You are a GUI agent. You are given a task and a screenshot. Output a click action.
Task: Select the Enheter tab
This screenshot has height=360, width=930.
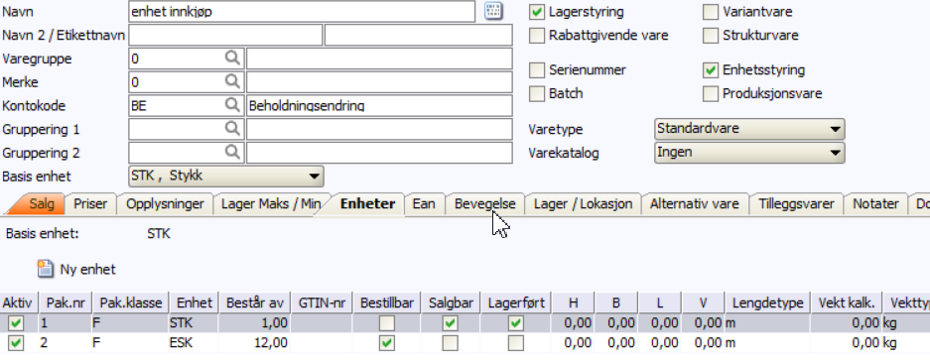click(367, 204)
